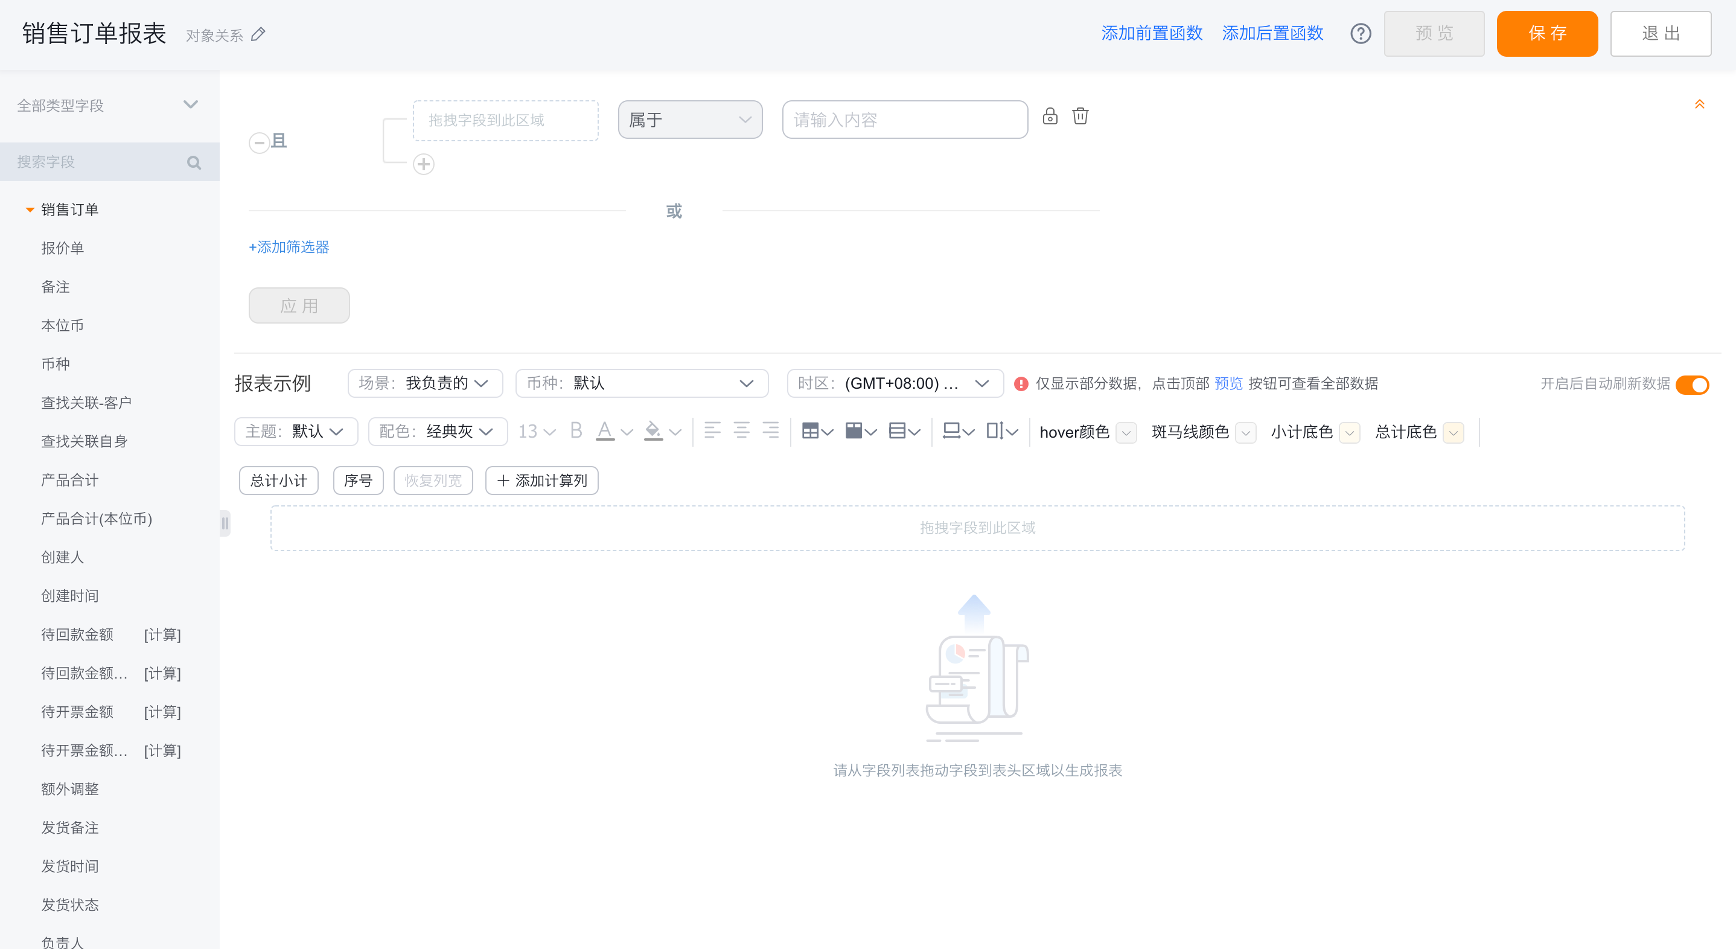Click the plus circle to add condition

coord(423,164)
